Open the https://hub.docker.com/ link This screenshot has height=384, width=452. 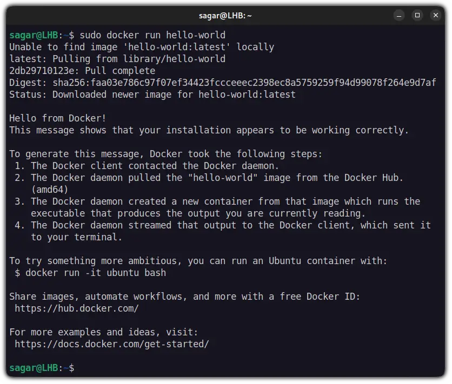pos(77,308)
